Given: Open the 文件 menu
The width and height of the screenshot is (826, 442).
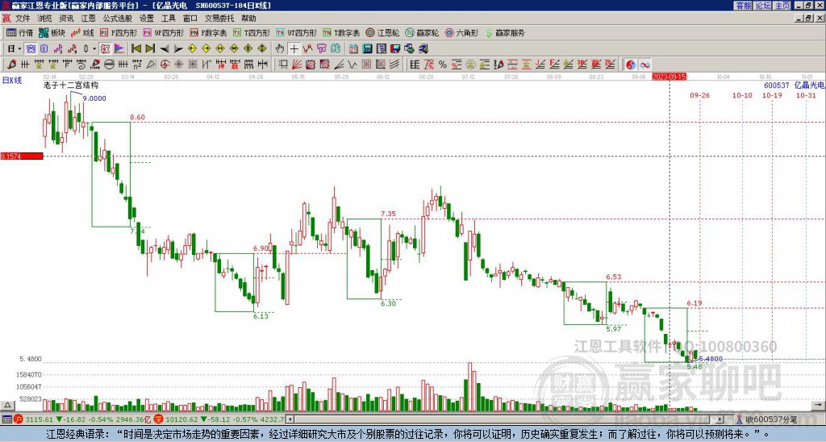Looking at the screenshot, I should (23, 19).
